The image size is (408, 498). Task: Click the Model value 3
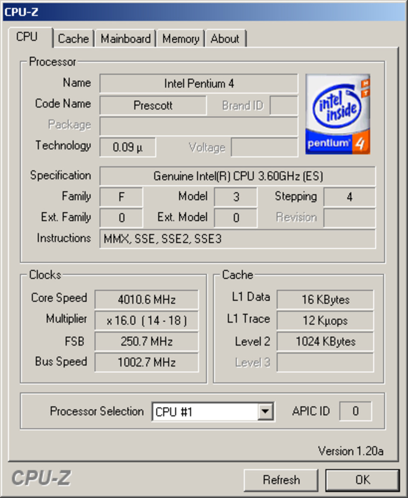click(x=236, y=197)
